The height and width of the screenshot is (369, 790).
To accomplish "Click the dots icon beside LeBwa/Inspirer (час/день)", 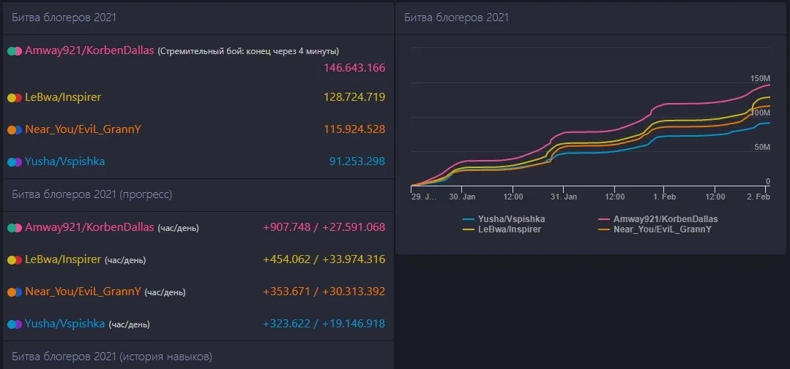I will (15, 259).
